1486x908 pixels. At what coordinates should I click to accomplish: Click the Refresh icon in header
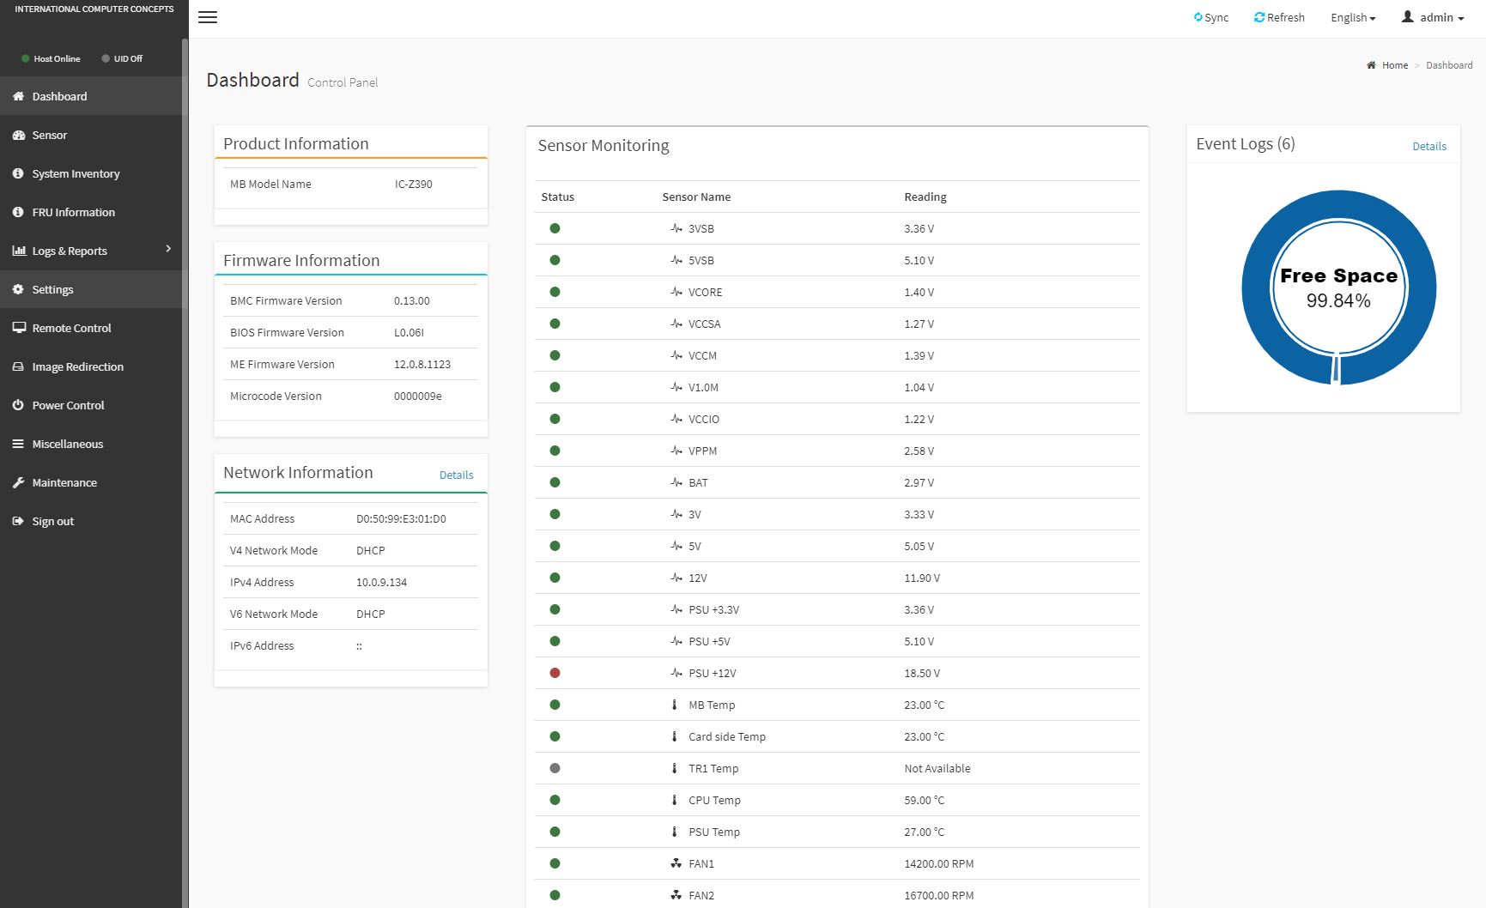point(1259,17)
